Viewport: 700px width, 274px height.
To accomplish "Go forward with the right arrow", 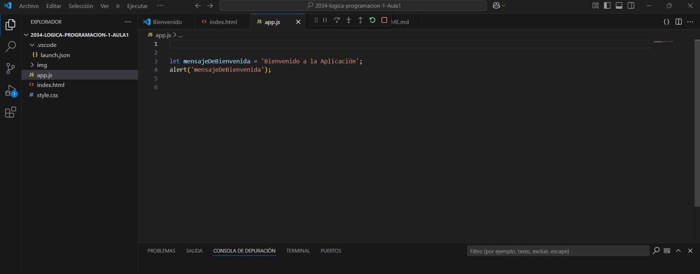I will pyautogui.click(x=210, y=6).
